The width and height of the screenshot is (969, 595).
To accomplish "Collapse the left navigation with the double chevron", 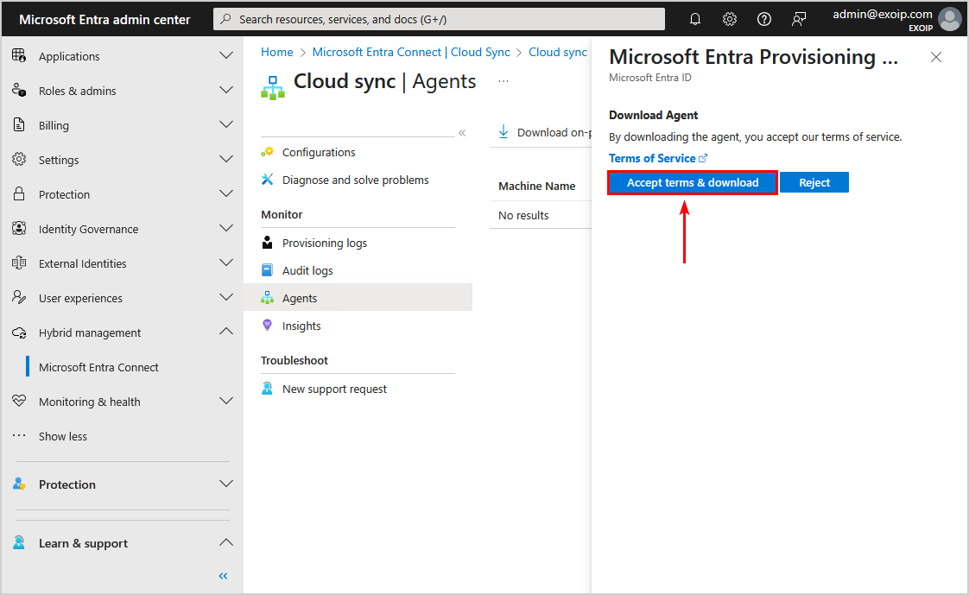I will 222,576.
